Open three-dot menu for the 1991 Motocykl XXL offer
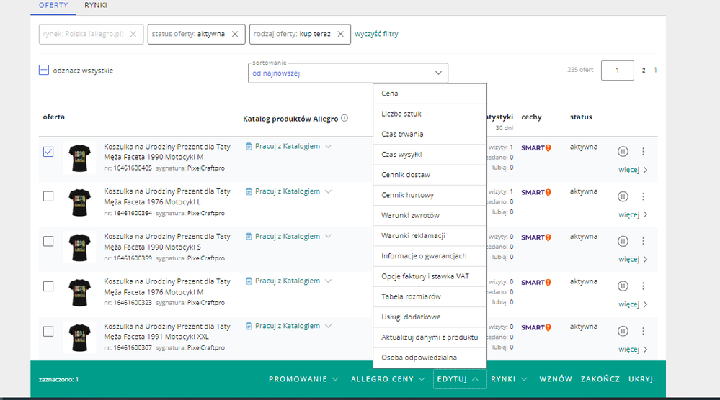 click(x=643, y=331)
